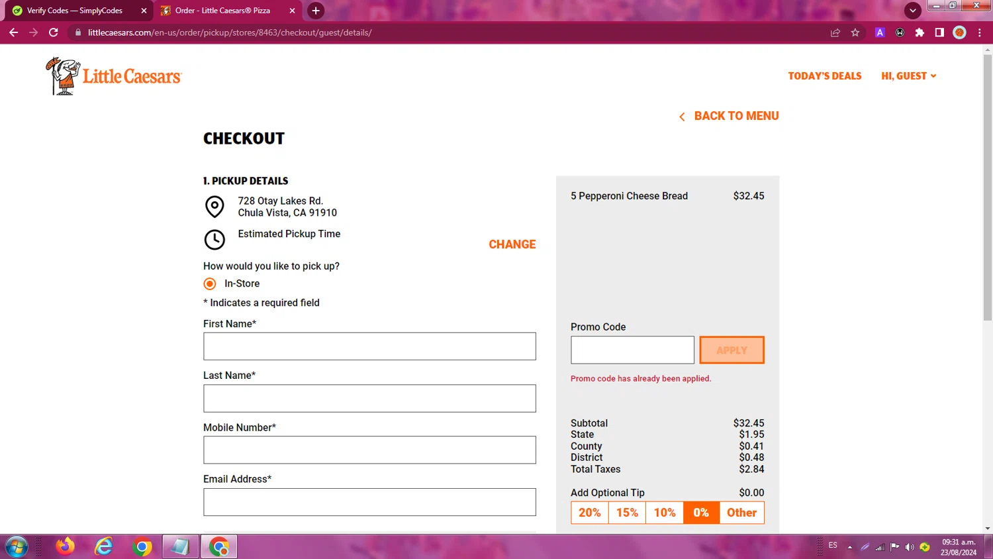Click the Email Address input field
Viewport: 993px width, 559px height.
pyautogui.click(x=369, y=502)
